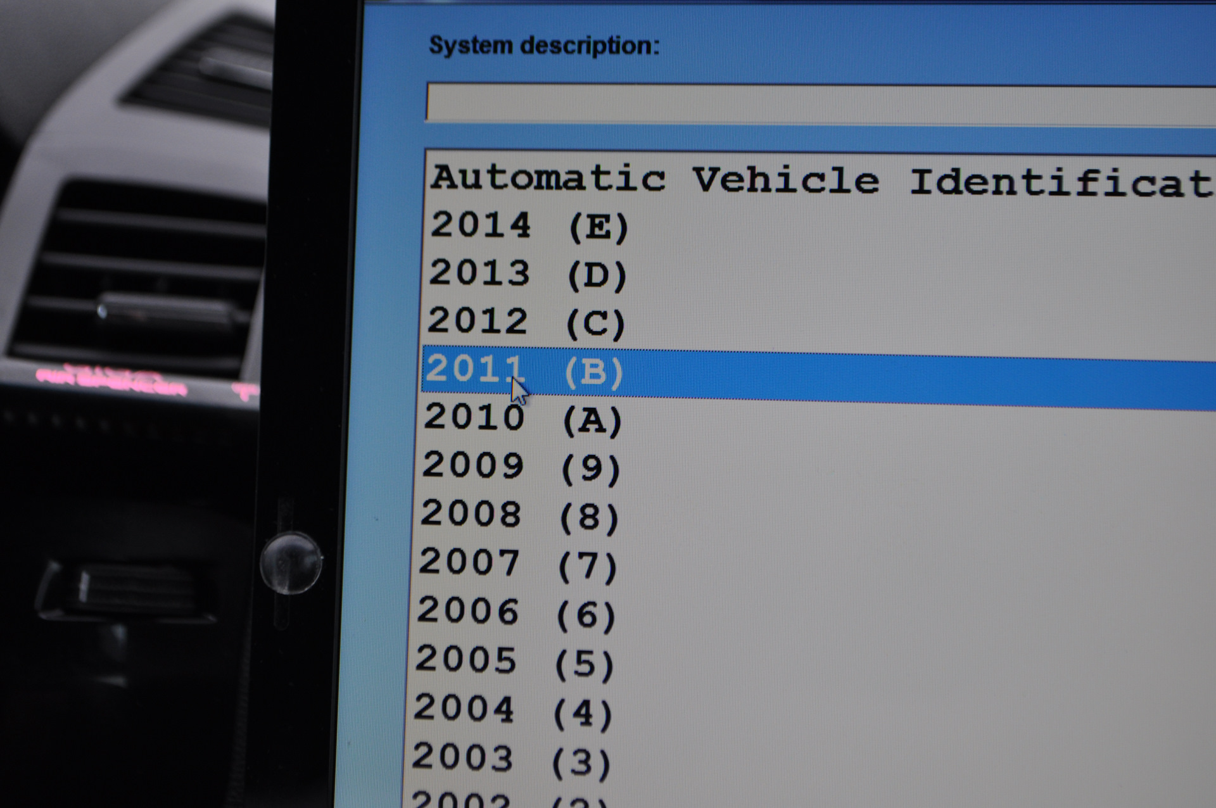This screenshot has width=1216, height=808.
Task: Choose model year 2010 (A)
Action: [x=522, y=419]
